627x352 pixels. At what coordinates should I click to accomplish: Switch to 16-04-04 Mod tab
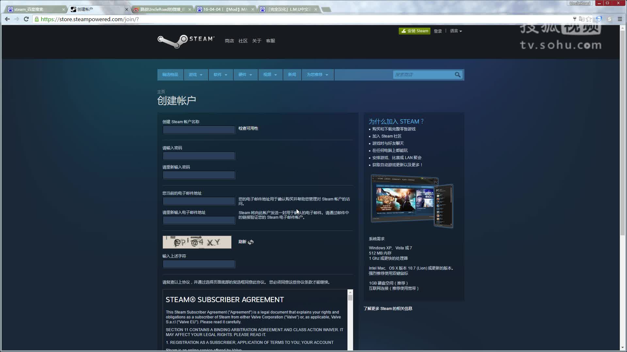click(x=225, y=9)
